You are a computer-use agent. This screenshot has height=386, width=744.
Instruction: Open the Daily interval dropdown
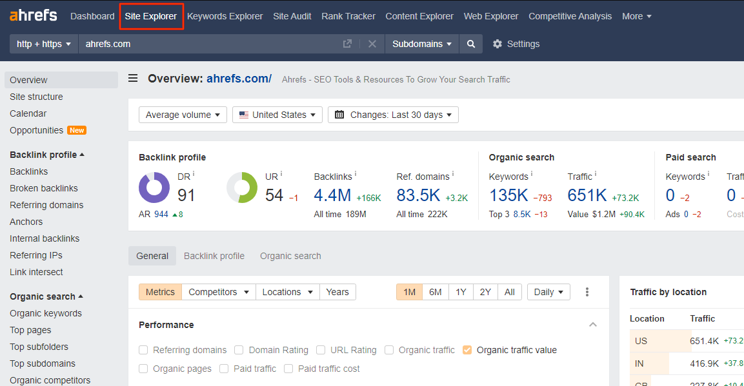click(548, 292)
